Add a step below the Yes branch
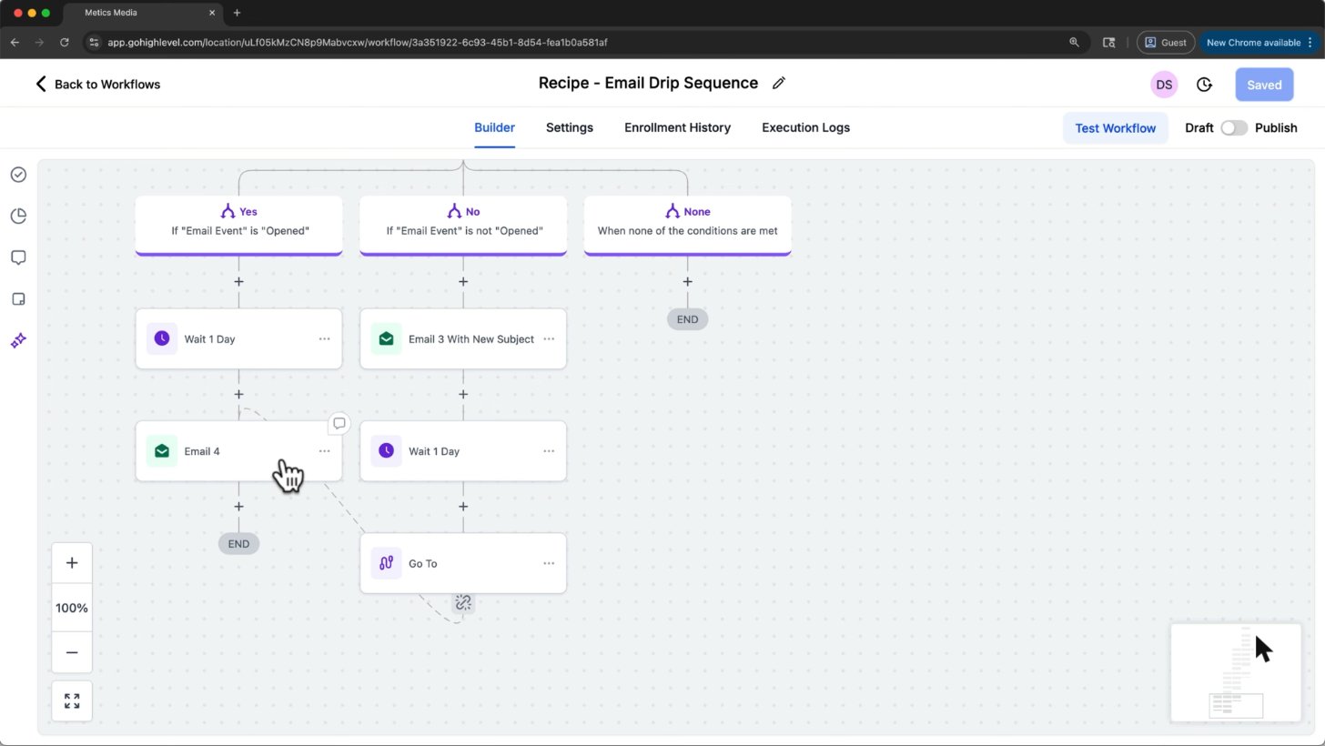This screenshot has height=746, width=1325. tap(238, 282)
